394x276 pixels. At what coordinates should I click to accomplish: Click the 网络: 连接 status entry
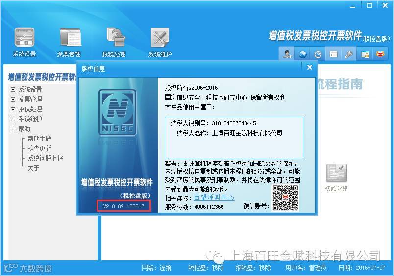156,268
